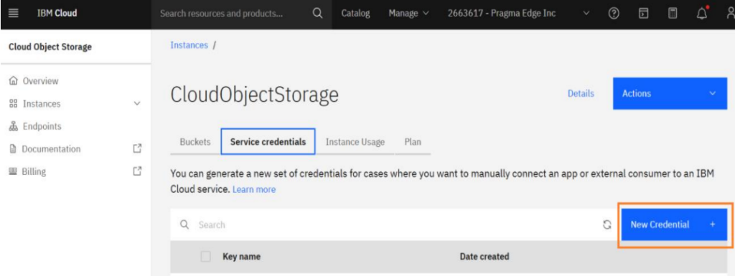Open the cost estimator calculator icon
The height and width of the screenshot is (276, 735).
673,14
